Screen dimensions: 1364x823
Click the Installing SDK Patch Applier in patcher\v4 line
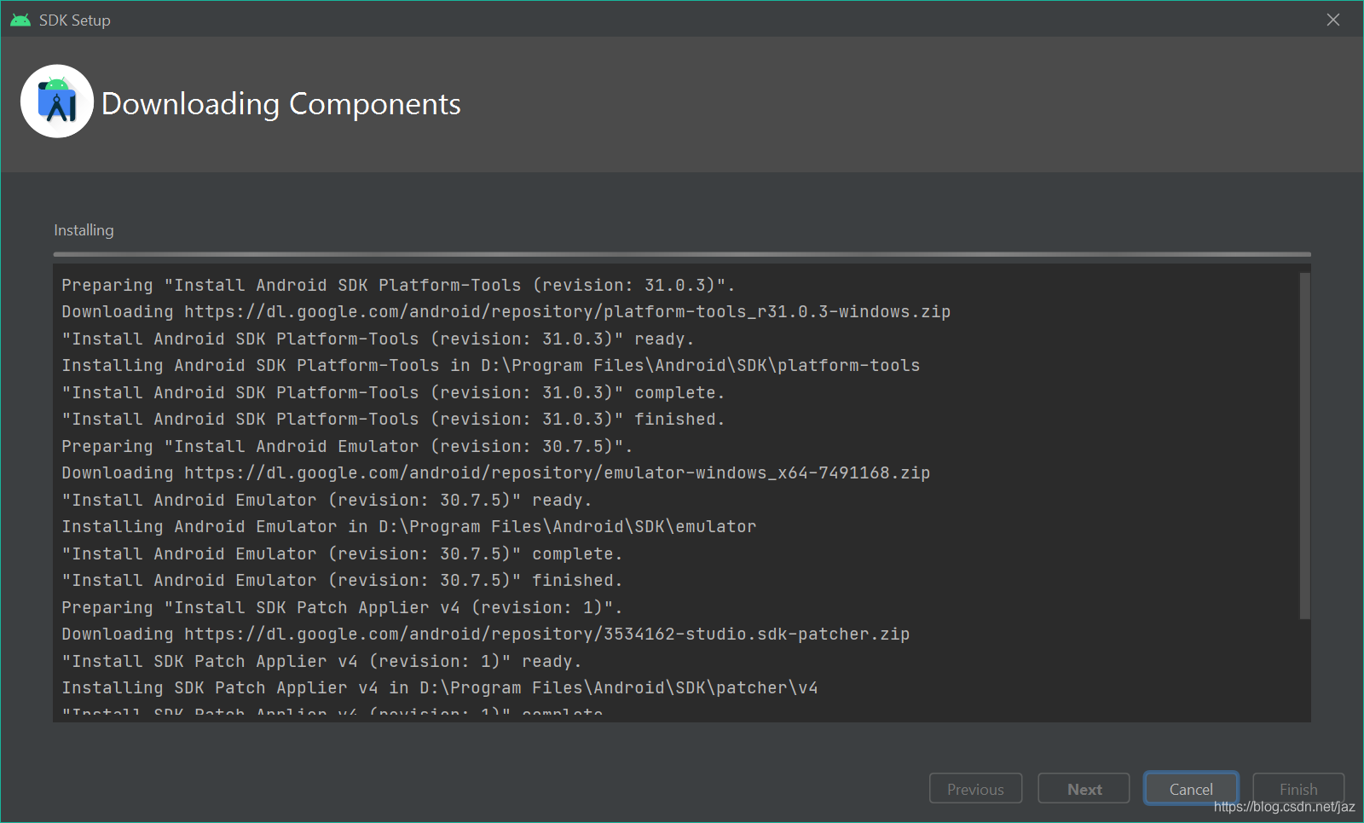click(439, 687)
